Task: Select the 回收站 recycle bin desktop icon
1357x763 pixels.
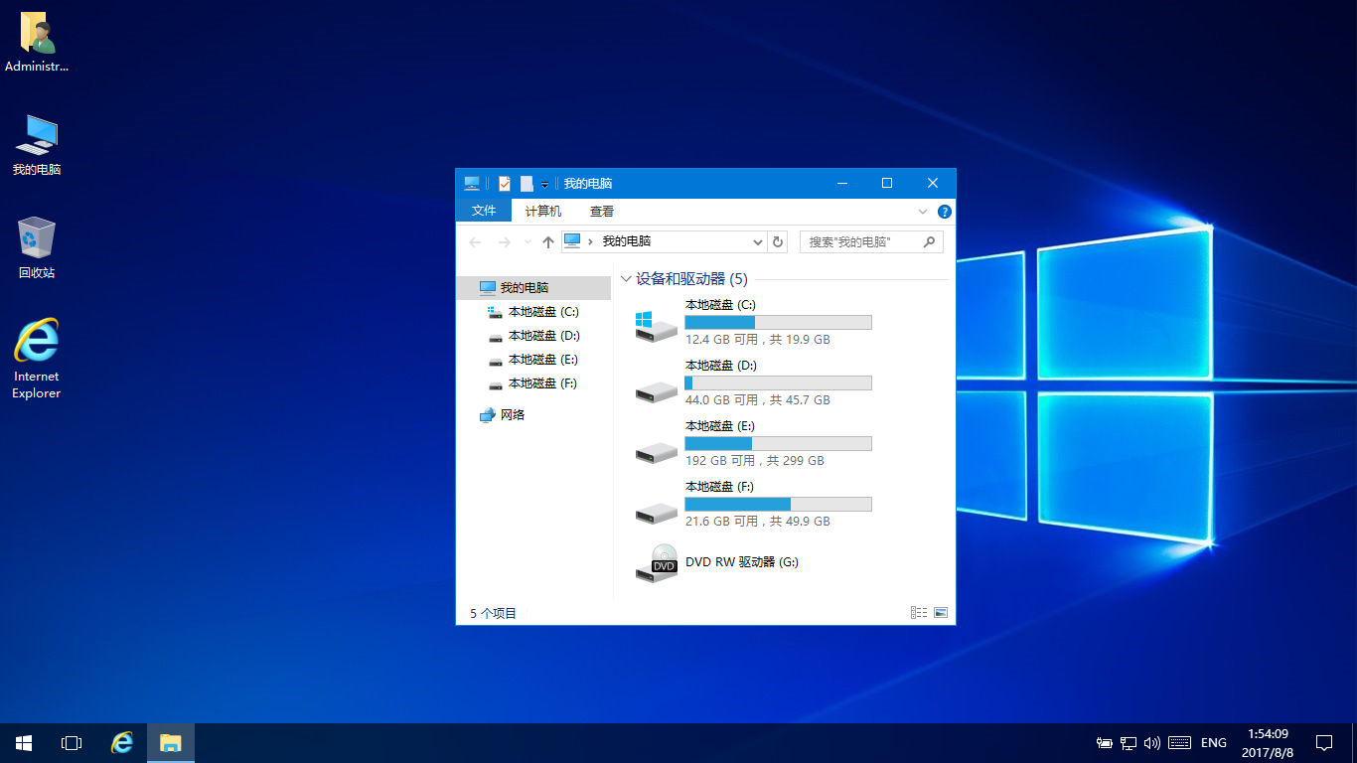Action: 37,248
